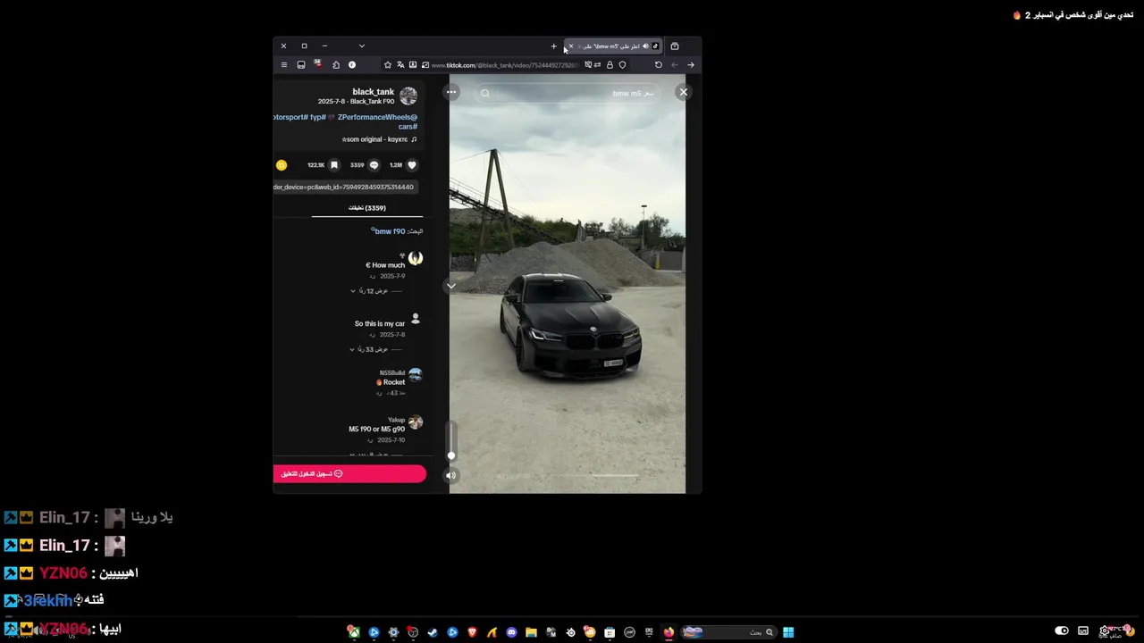The image size is (1144, 643).
Task: Open the red-badged extension icon in toolbar
Action: (317, 64)
